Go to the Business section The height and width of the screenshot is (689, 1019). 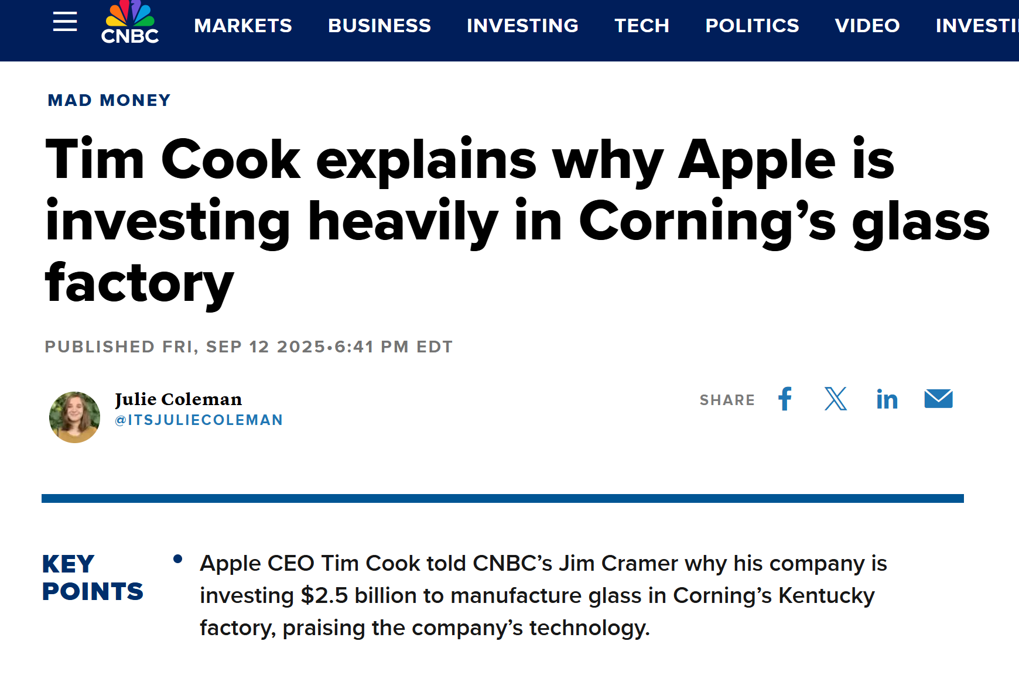[x=379, y=26]
